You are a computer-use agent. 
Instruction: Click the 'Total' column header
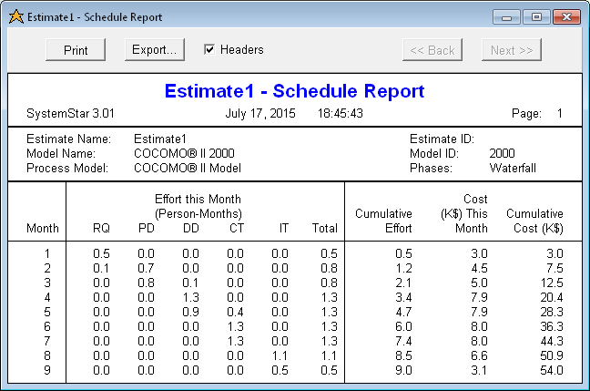point(325,228)
